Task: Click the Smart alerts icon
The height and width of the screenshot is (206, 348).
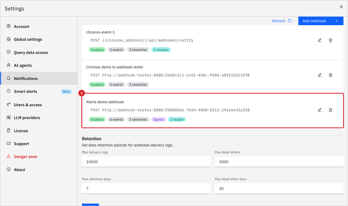Action: (x=9, y=91)
